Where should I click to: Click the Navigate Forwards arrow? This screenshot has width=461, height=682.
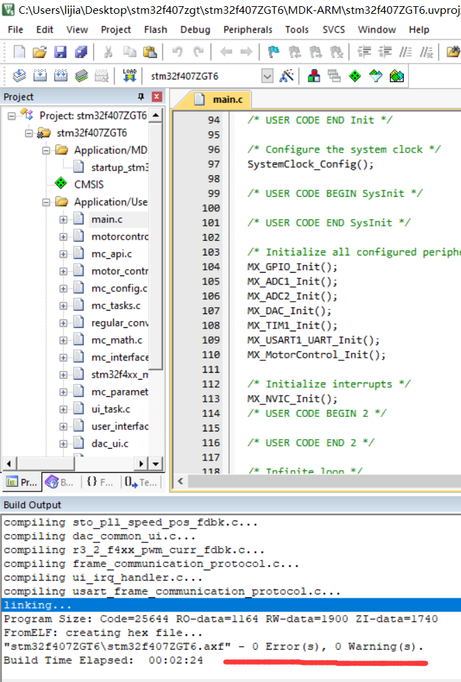246,52
